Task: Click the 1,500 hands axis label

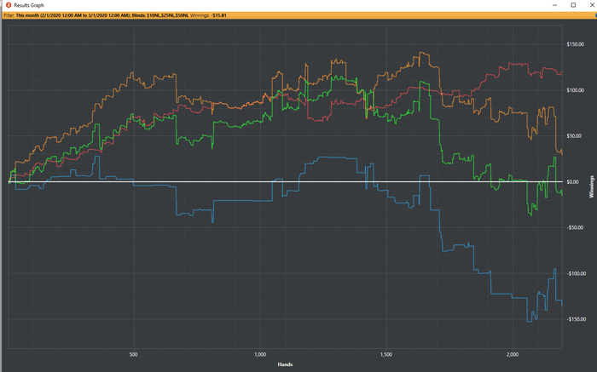Action: click(386, 354)
